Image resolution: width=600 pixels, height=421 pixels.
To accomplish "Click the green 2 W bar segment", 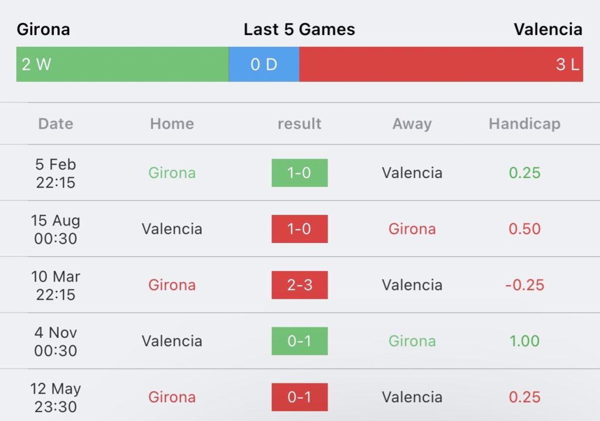I will click(x=122, y=64).
